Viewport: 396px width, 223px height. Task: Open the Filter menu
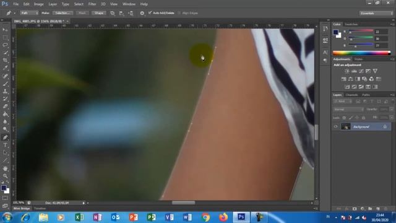pyautogui.click(x=92, y=4)
